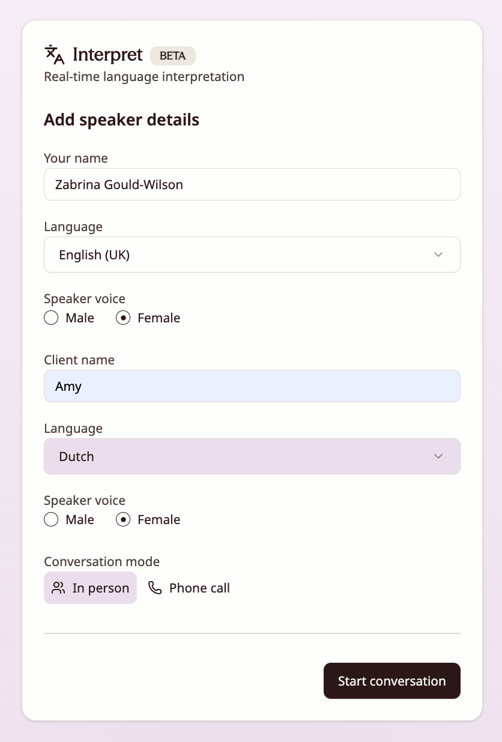Click the people icon for In person
This screenshot has width=502, height=742.
pyautogui.click(x=58, y=588)
